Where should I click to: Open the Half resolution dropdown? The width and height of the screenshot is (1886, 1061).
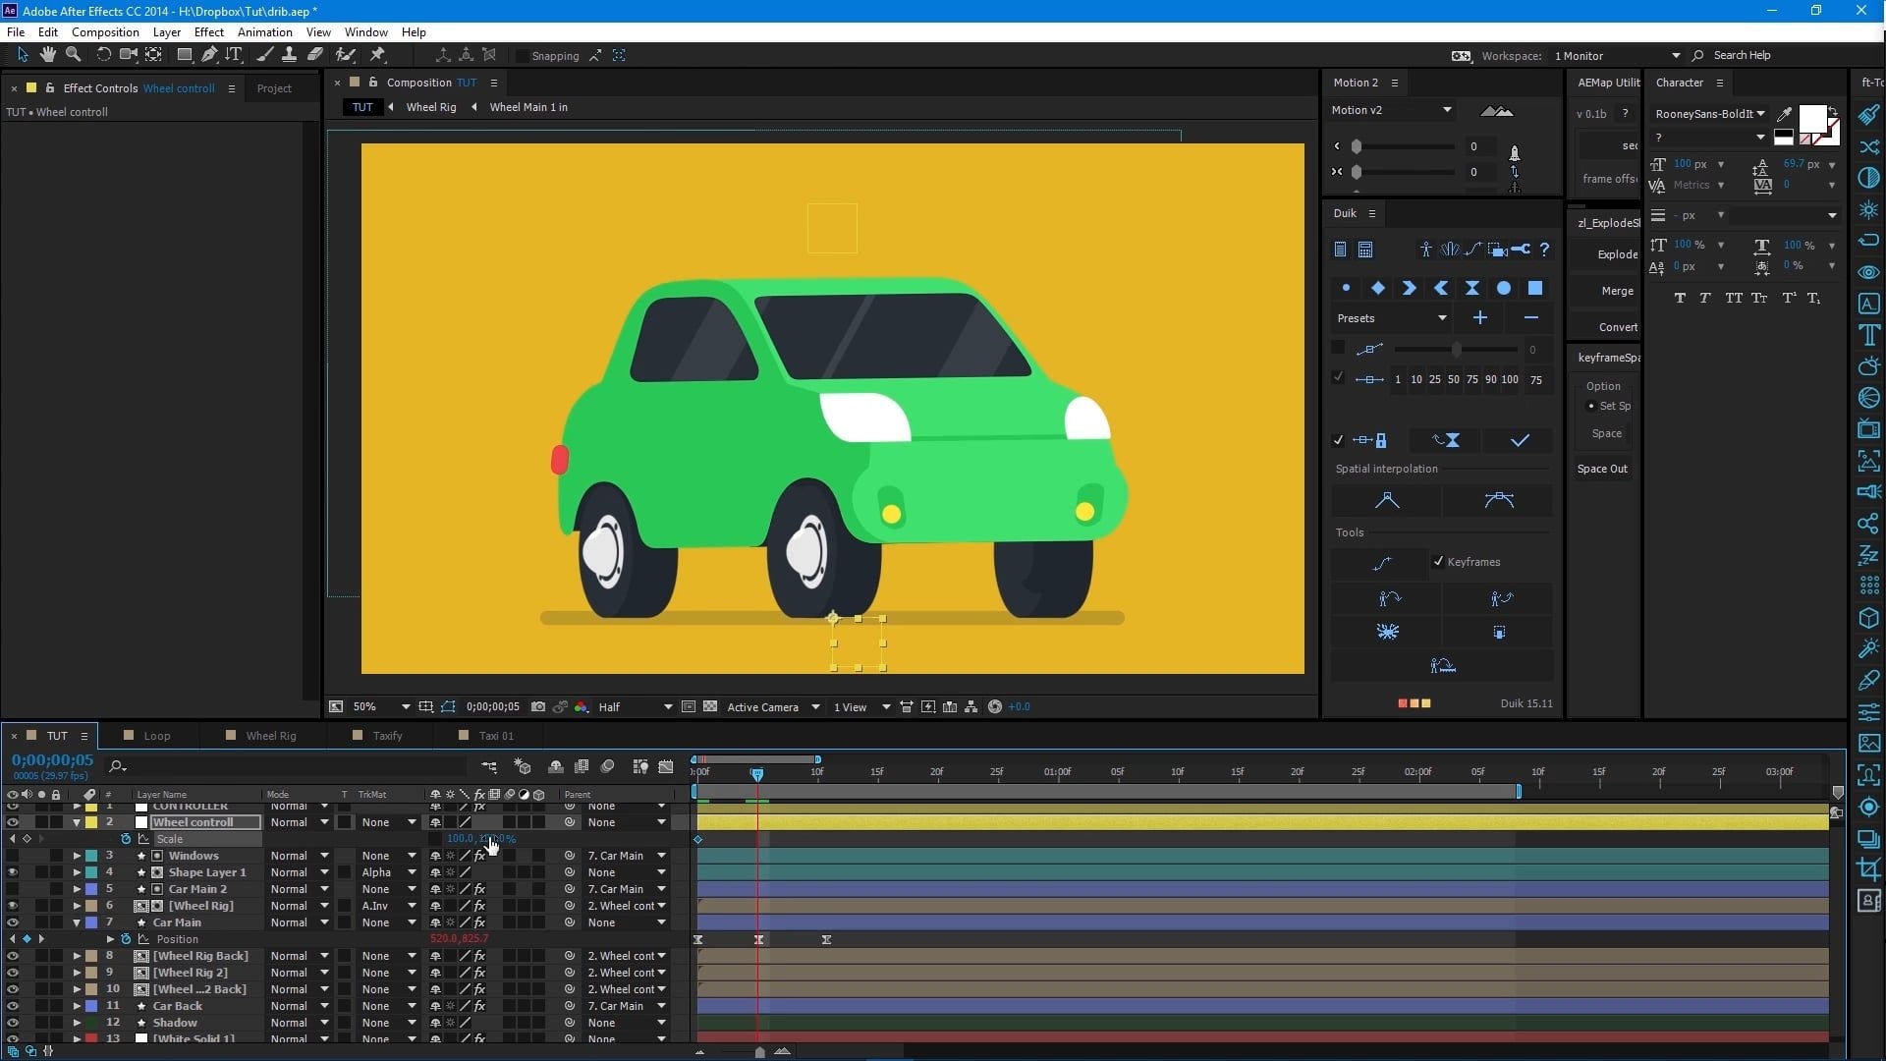point(635,706)
